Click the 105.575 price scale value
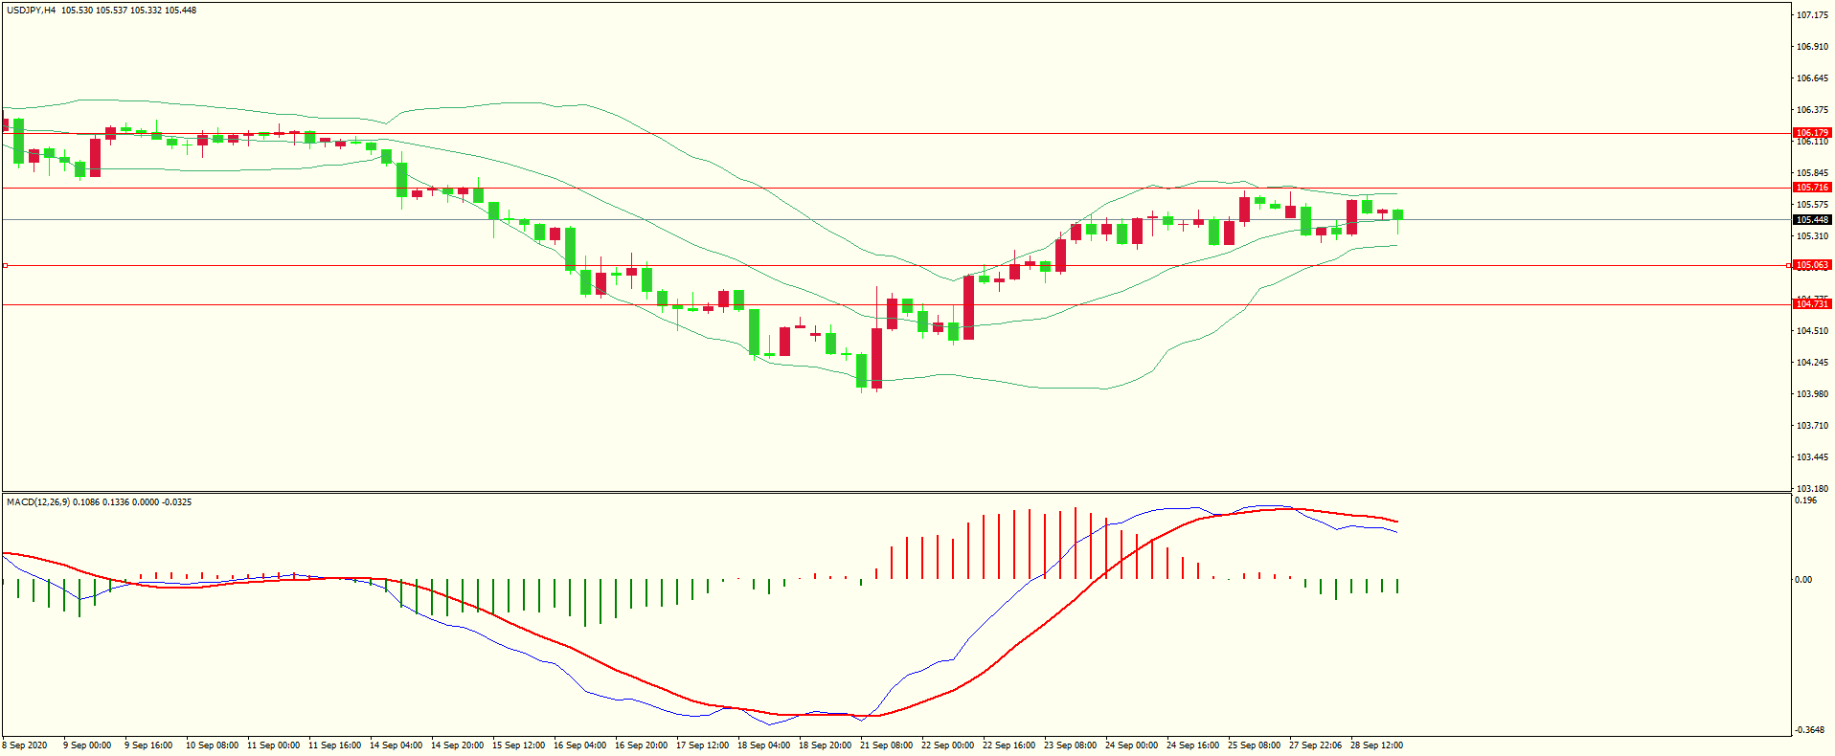Viewport: 1835px width, 756px height. click(x=1812, y=205)
